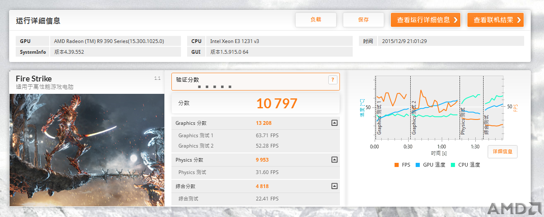Click the Fire Strike scene thumbnail

pyautogui.click(x=87, y=150)
